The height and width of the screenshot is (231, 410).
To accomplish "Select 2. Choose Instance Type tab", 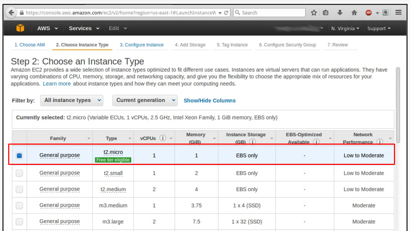I will (x=82, y=45).
